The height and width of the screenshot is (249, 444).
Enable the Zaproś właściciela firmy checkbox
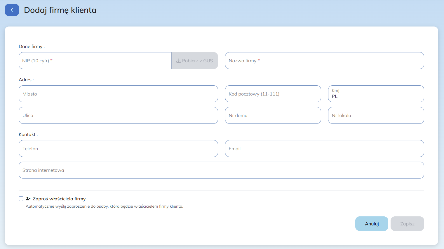click(x=21, y=199)
